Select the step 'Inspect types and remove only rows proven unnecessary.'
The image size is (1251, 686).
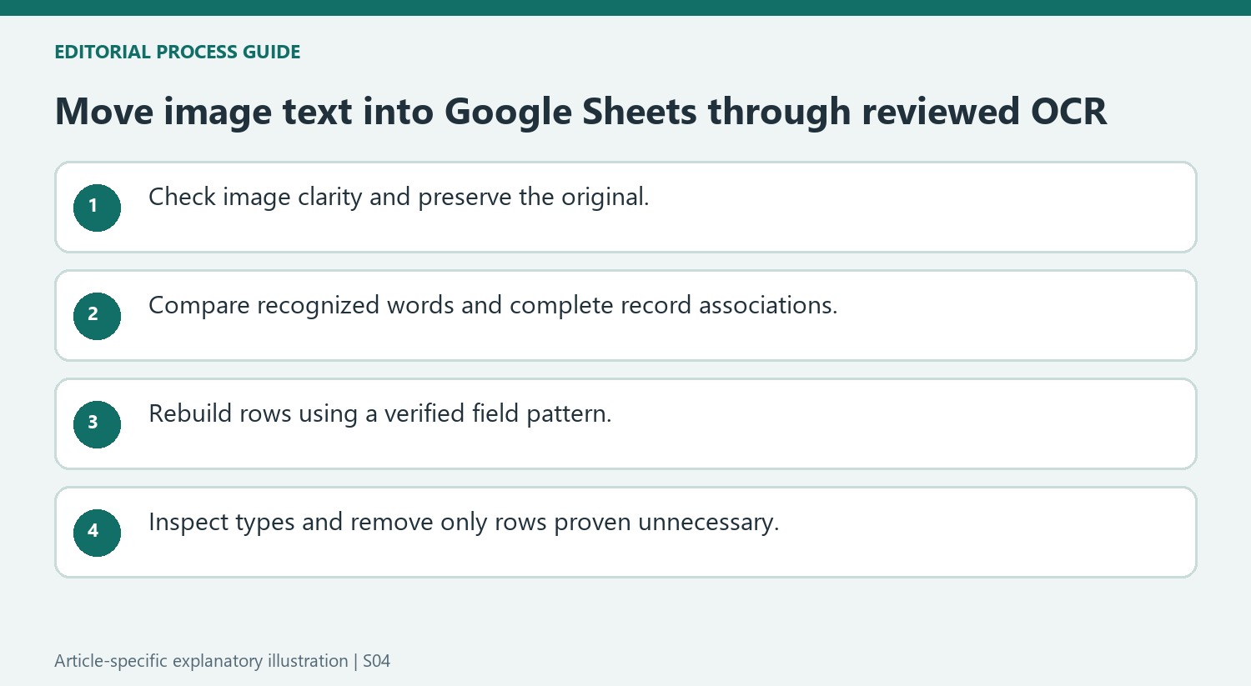(625, 532)
